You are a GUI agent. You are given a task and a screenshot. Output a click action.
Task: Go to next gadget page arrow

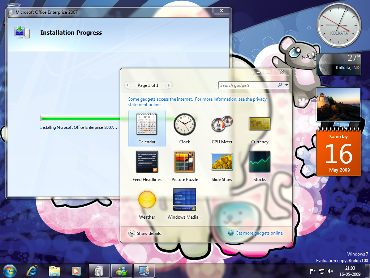point(168,85)
